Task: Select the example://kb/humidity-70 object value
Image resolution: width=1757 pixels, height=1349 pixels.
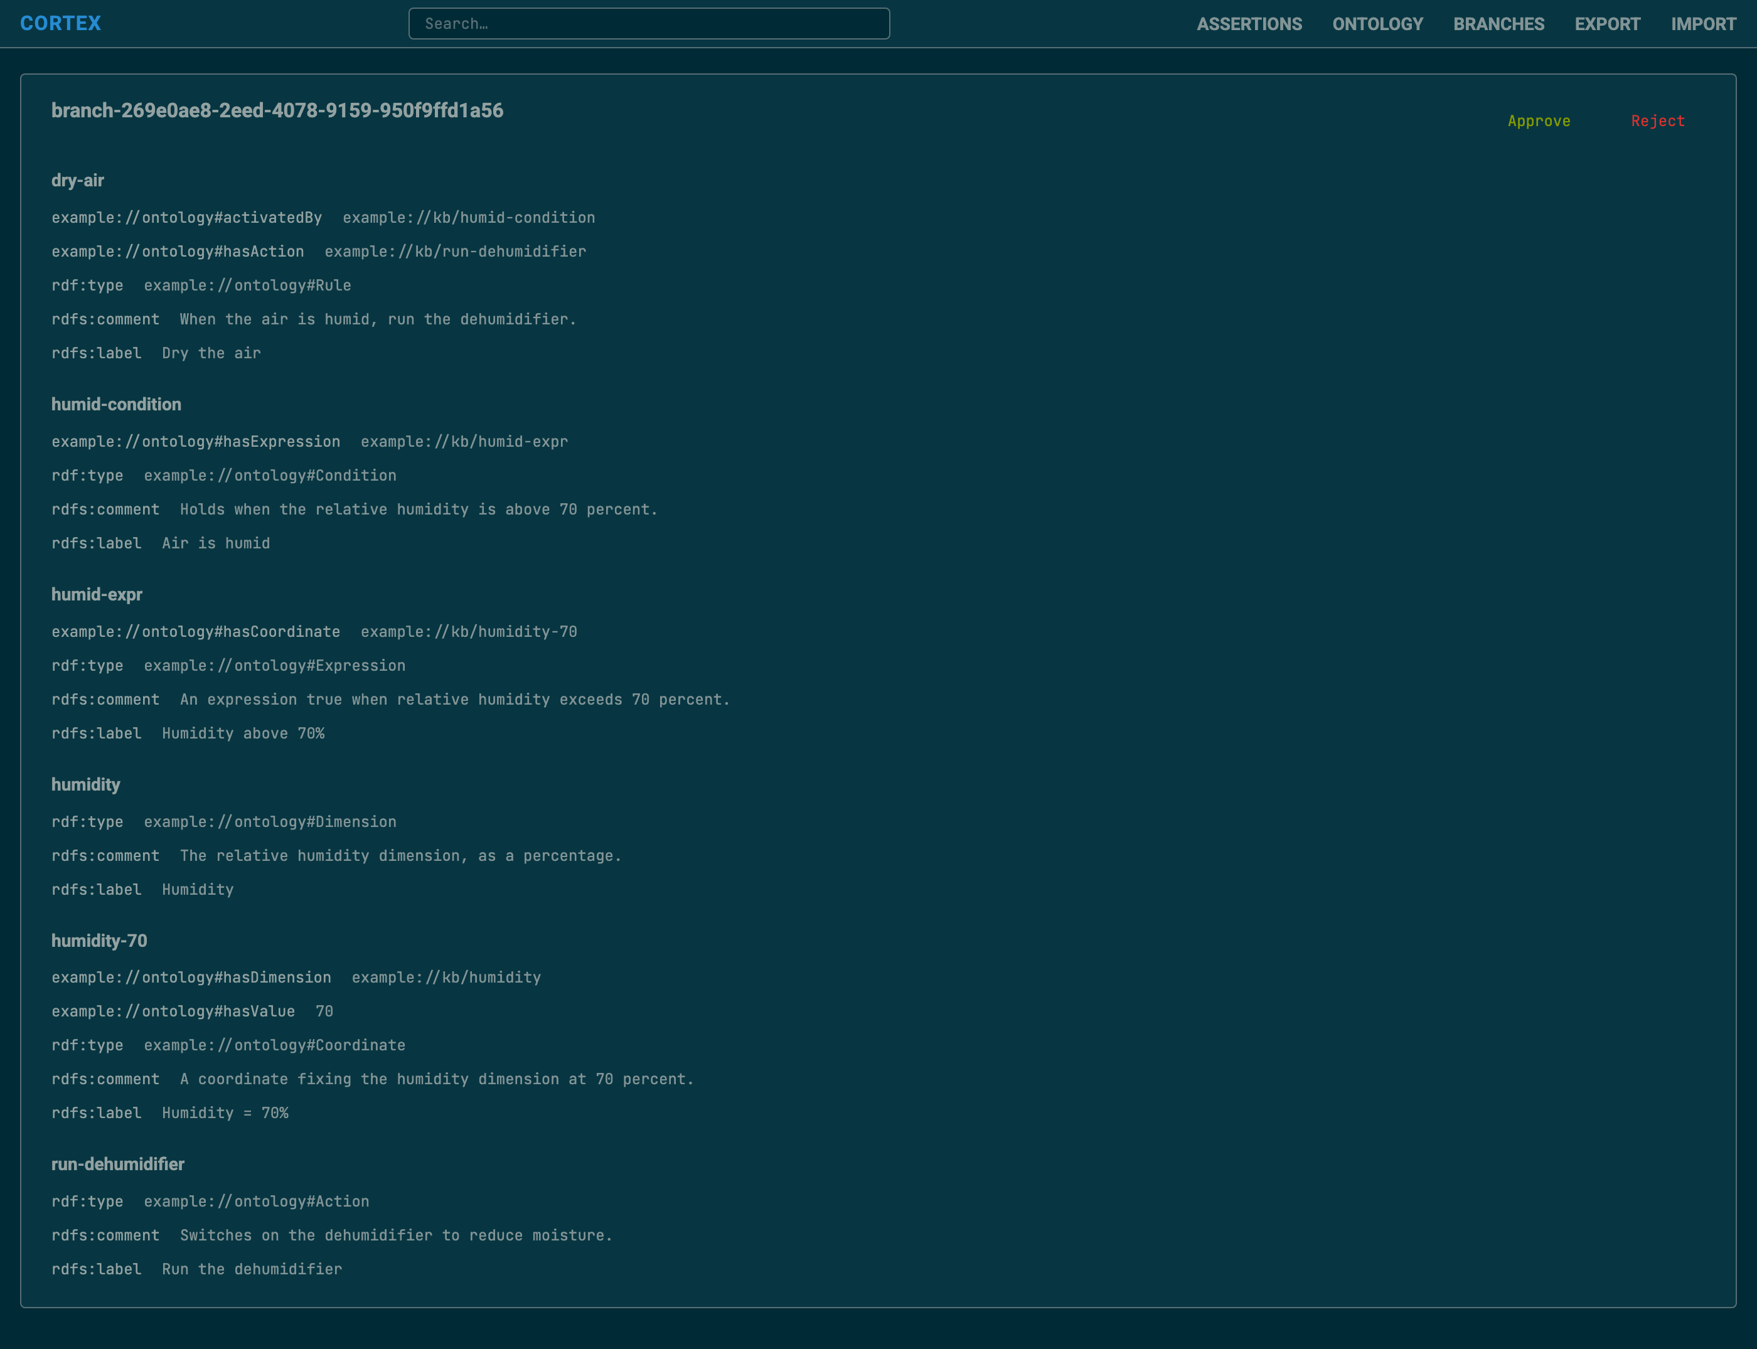Action: pos(469,632)
